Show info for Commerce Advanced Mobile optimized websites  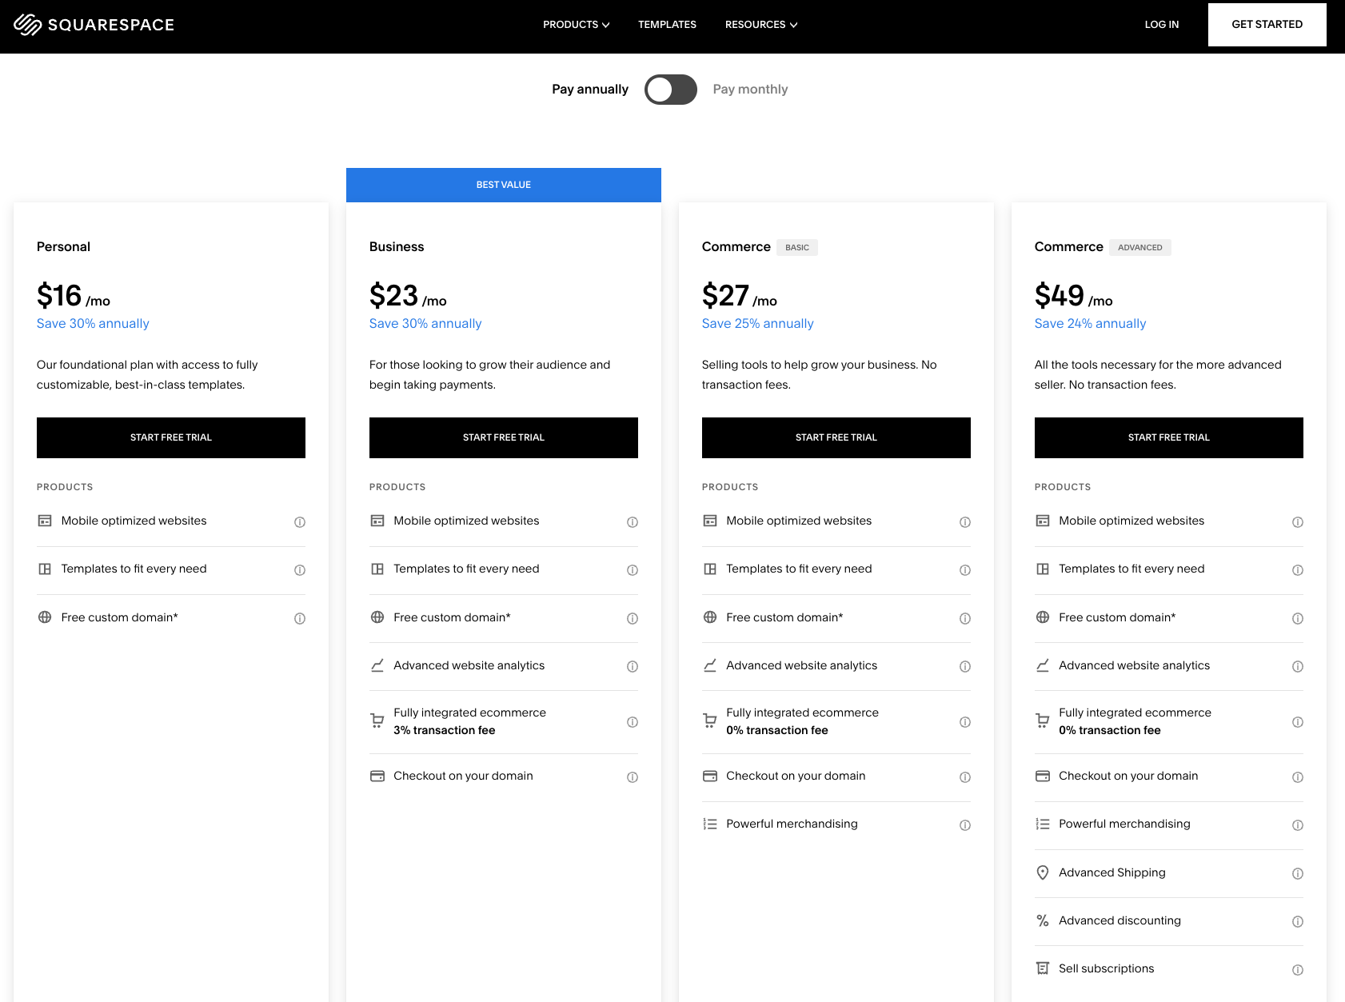(1298, 522)
